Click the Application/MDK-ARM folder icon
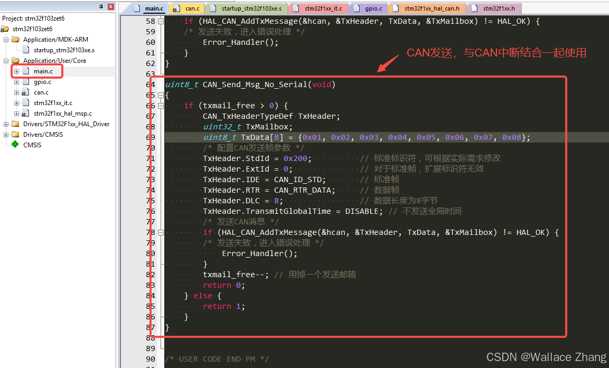Viewport: 609px width, 368px height. [15, 40]
